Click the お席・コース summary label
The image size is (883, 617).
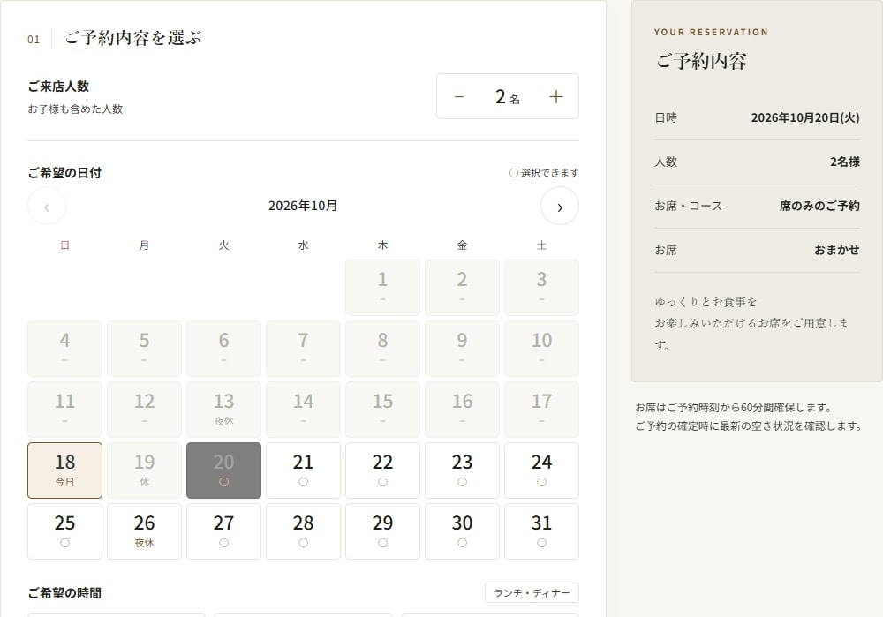688,206
